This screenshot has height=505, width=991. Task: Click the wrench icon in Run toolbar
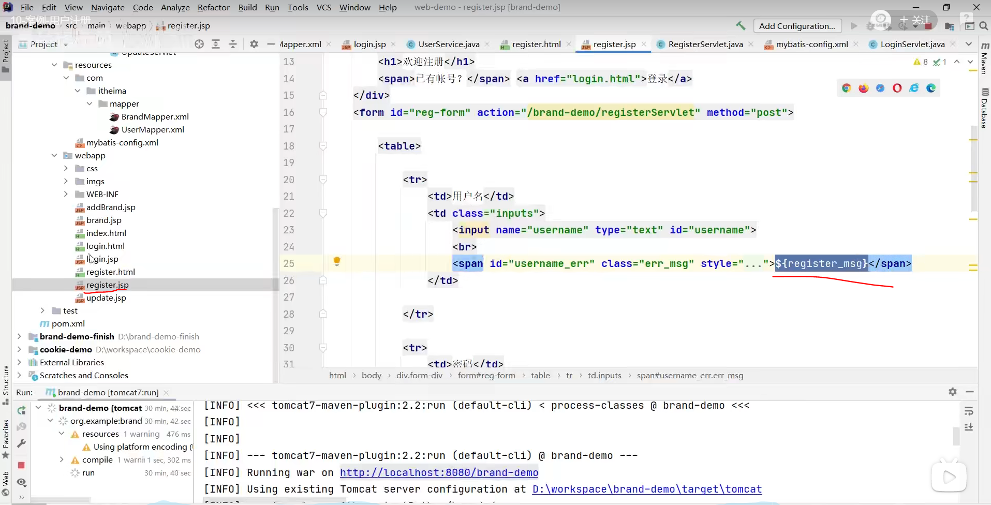point(21,443)
